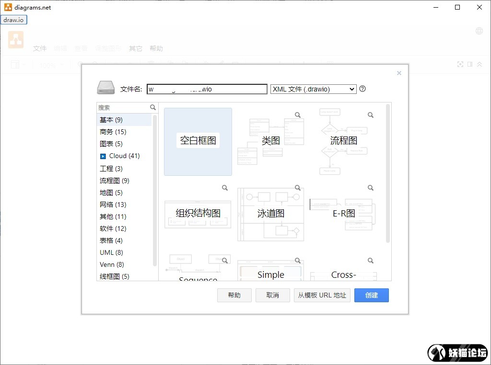Click the blue Cloud category arrow icon
The width and height of the screenshot is (491, 365).
(x=103, y=156)
